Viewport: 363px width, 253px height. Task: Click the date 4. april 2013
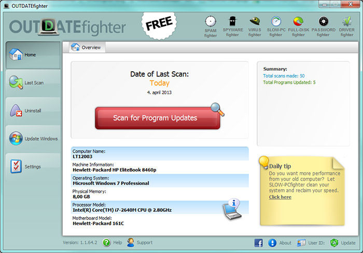(x=159, y=92)
